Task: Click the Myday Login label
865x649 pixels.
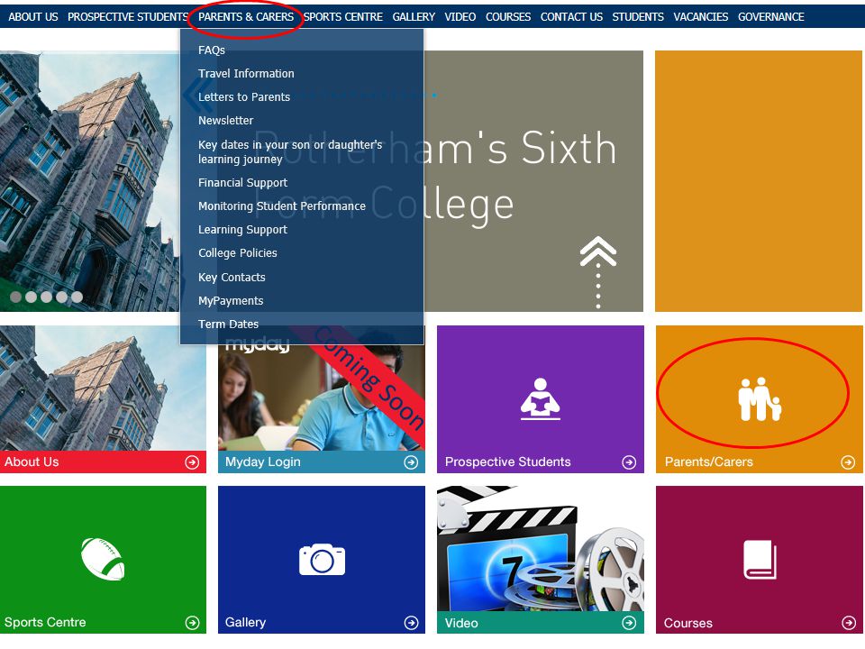Action: click(262, 462)
